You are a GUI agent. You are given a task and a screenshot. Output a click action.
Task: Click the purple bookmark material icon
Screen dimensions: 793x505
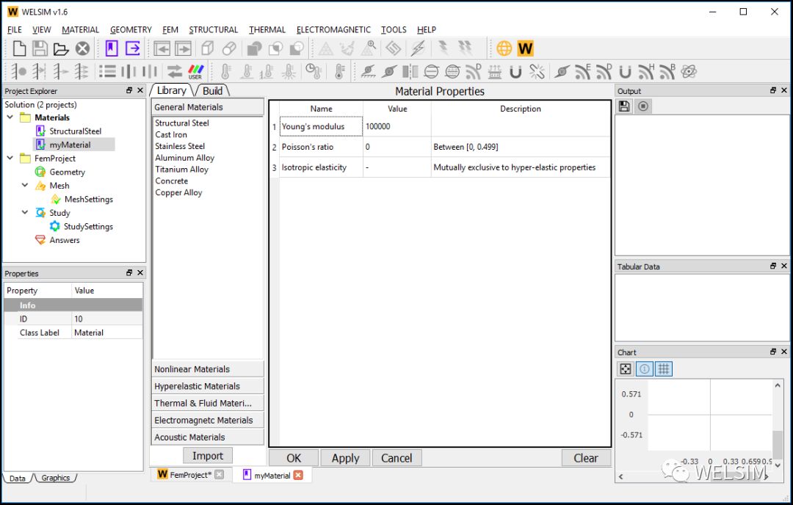(x=112, y=48)
